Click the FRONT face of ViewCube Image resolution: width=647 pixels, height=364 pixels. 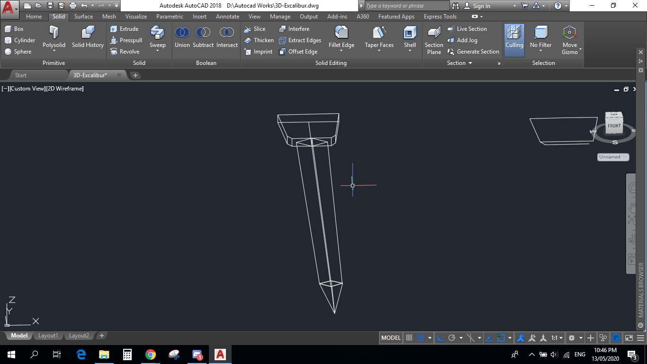click(614, 126)
